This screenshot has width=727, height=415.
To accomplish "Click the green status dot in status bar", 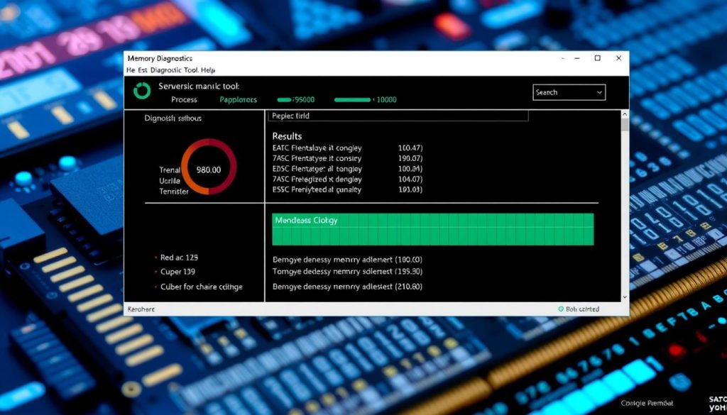I will pyautogui.click(x=560, y=309).
